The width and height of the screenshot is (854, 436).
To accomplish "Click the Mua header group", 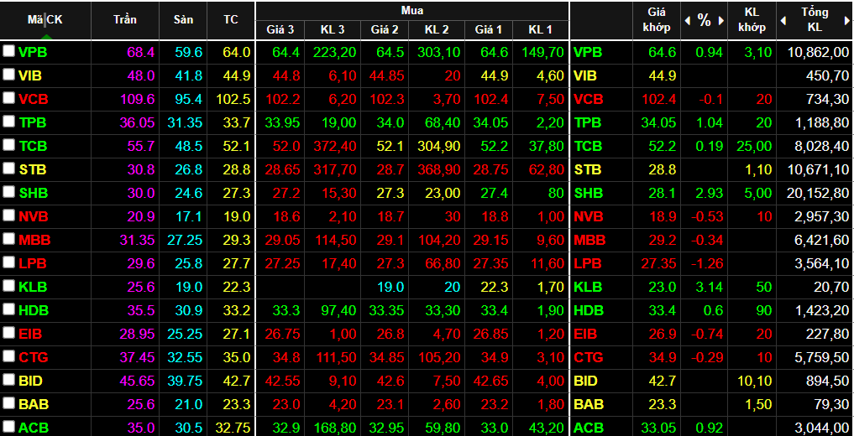I will coord(411,11).
